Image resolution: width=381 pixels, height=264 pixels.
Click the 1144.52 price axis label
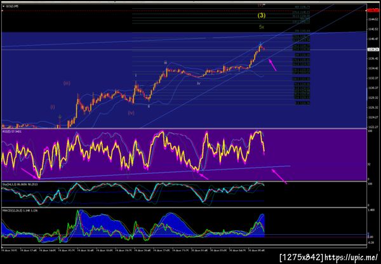coord(373,19)
